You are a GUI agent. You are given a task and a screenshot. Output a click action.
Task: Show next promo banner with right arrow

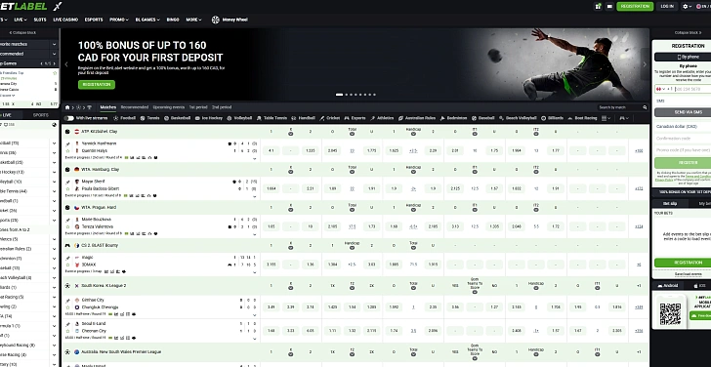645,64
